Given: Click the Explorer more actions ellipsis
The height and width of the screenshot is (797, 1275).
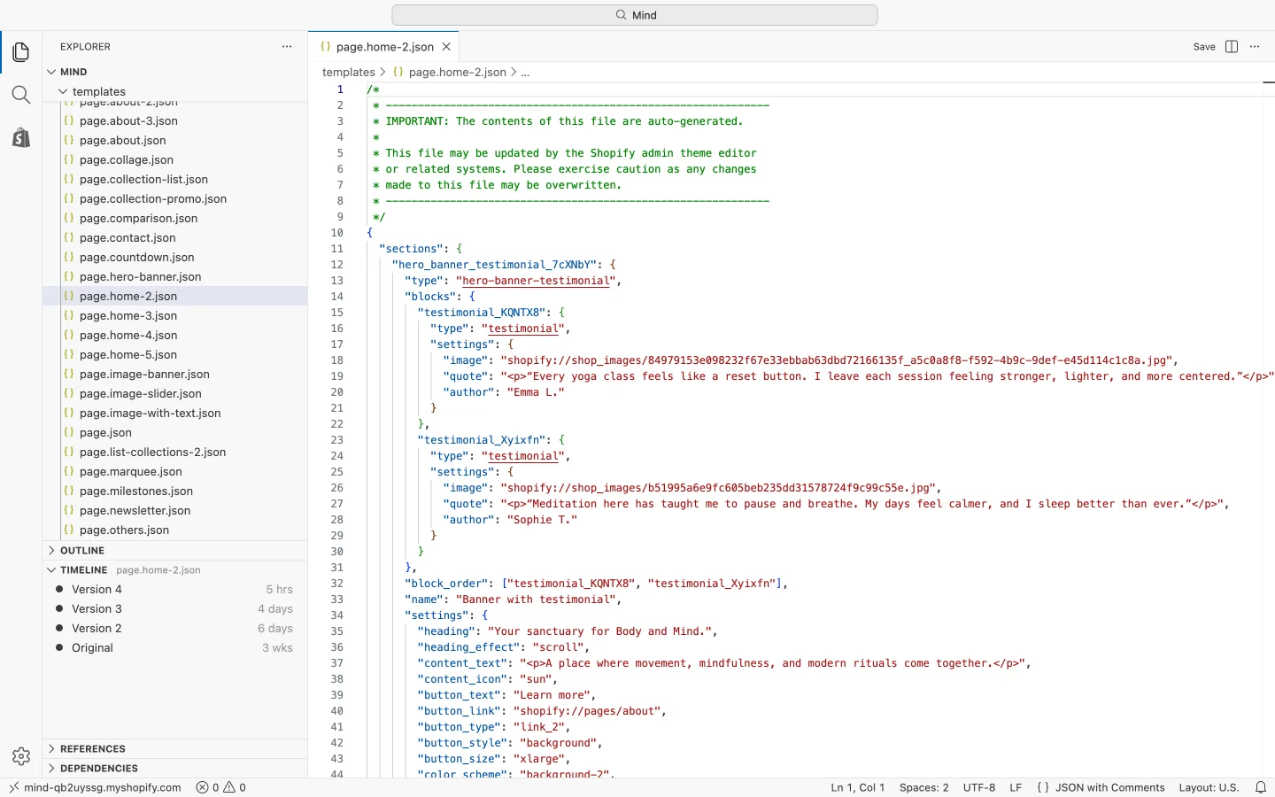Looking at the screenshot, I should click(x=287, y=47).
